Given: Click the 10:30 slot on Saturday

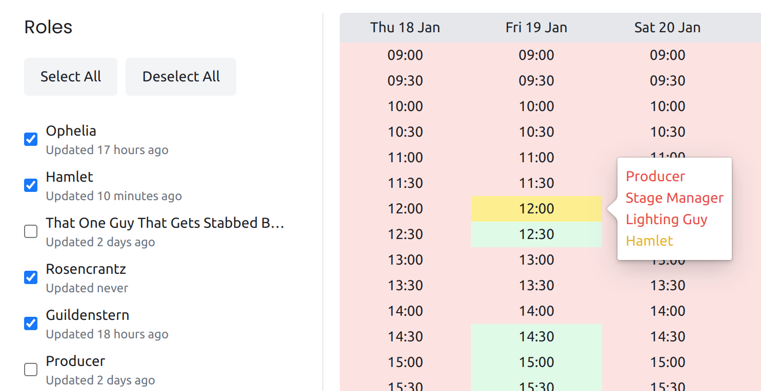Looking at the screenshot, I should (x=667, y=132).
